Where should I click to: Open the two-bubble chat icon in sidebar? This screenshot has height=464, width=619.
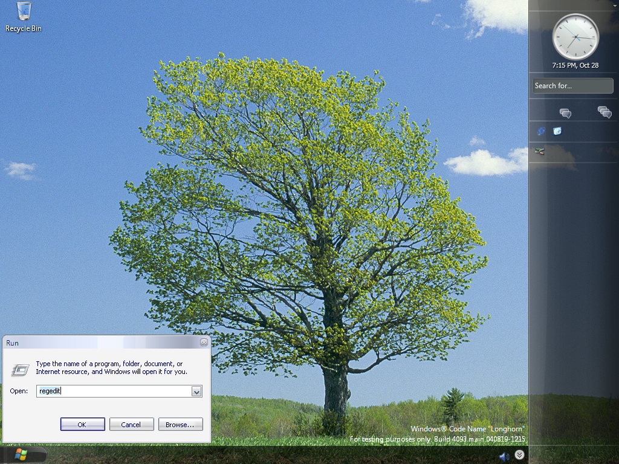(x=565, y=114)
